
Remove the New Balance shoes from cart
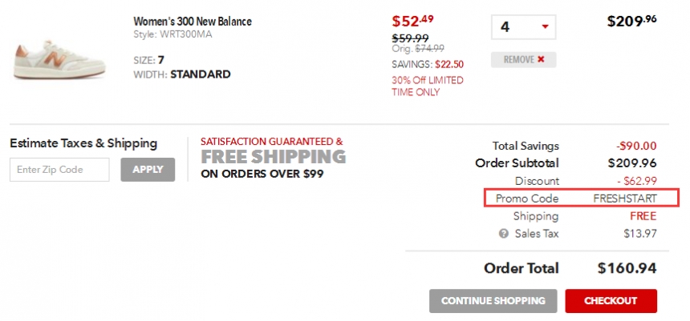click(x=523, y=60)
